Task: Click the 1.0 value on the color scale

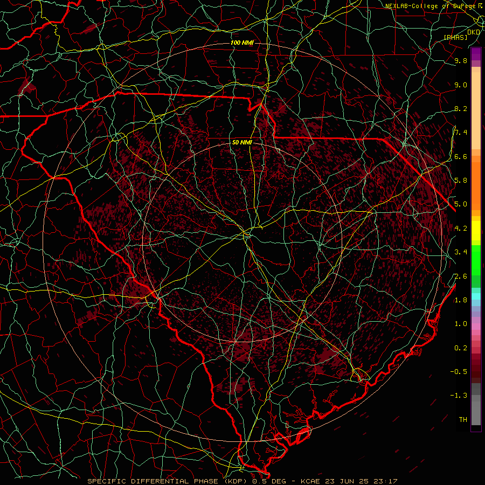Action: 461,324
